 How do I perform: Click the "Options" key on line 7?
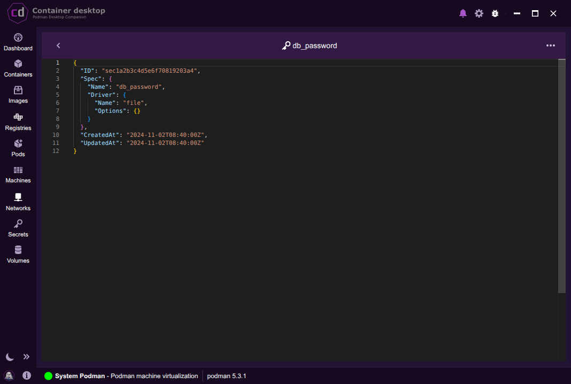[x=110, y=111]
